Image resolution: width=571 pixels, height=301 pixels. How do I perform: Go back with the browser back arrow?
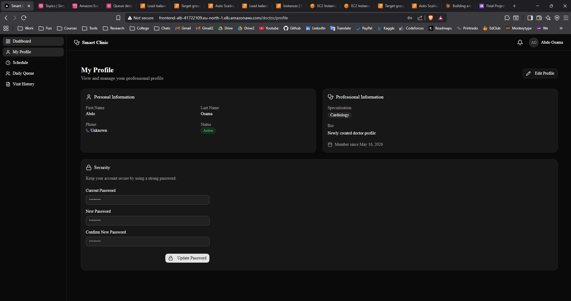6,18
